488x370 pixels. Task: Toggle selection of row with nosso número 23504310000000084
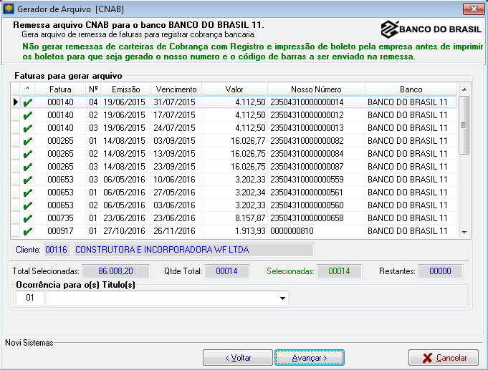click(x=28, y=154)
